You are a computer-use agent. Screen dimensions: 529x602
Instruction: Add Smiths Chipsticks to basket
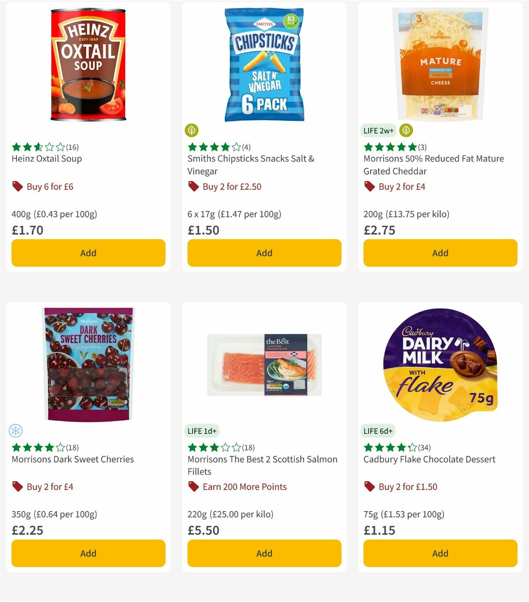click(x=264, y=253)
